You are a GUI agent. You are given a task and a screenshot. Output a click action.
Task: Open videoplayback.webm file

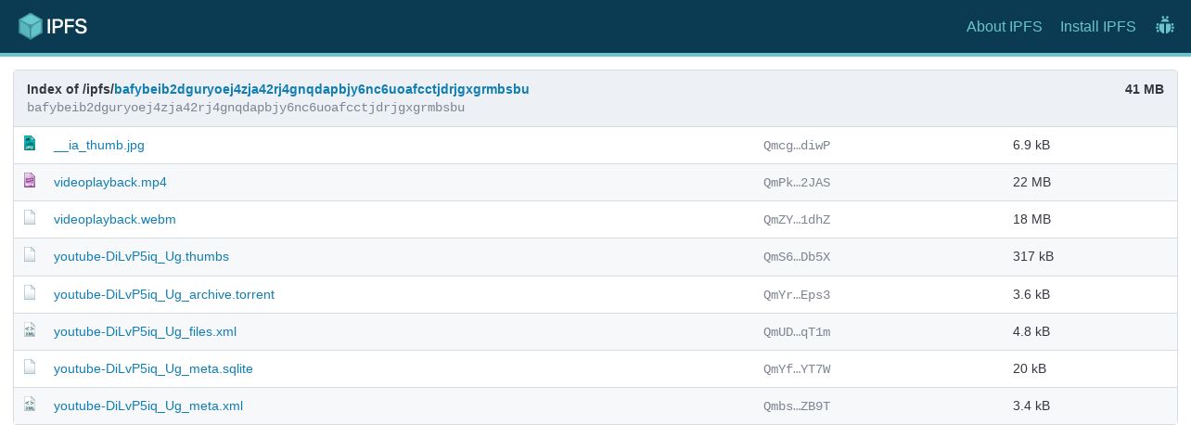(x=115, y=219)
